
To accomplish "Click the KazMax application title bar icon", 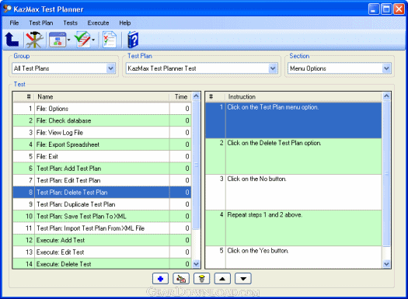I will pos(7,9).
